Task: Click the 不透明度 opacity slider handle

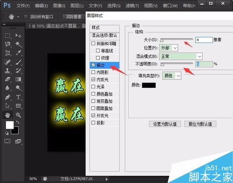Action: click(x=162, y=64)
